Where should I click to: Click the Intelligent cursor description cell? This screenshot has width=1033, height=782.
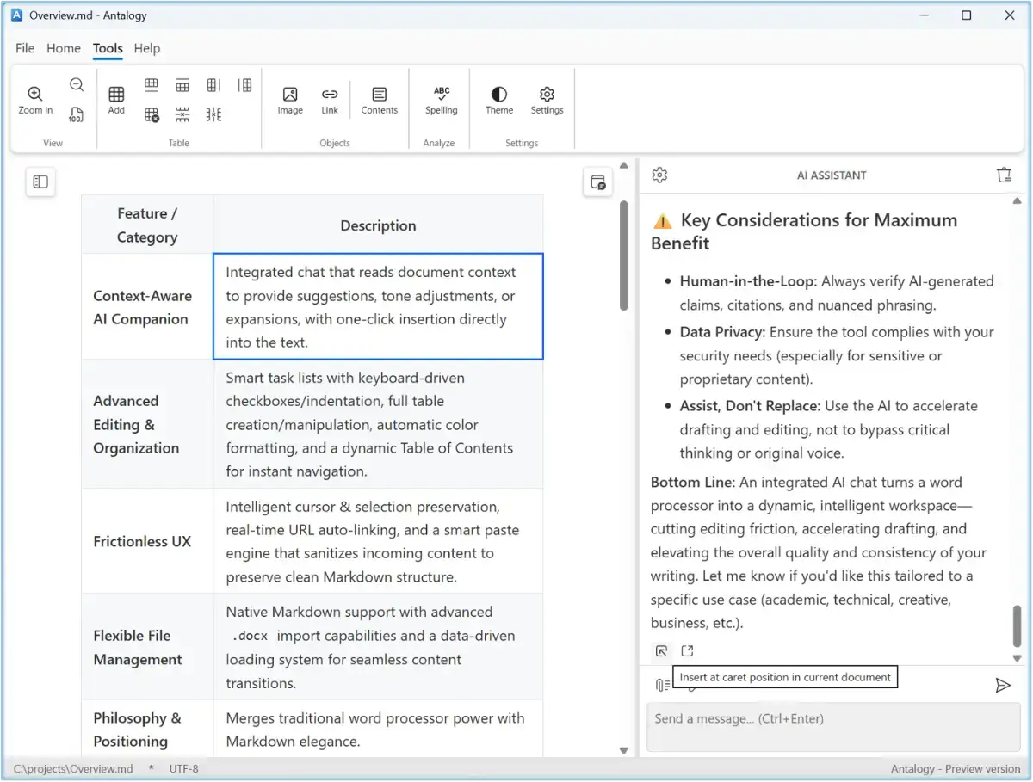point(378,541)
